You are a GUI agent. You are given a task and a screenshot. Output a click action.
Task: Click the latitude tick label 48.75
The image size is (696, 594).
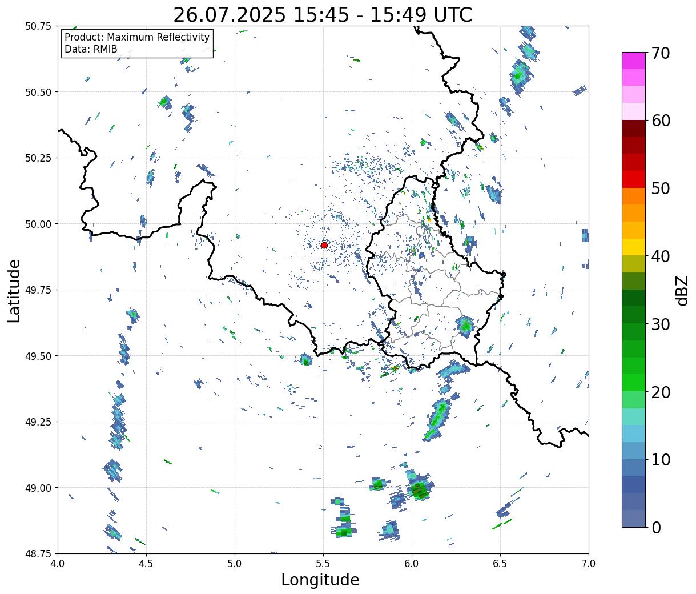38,553
